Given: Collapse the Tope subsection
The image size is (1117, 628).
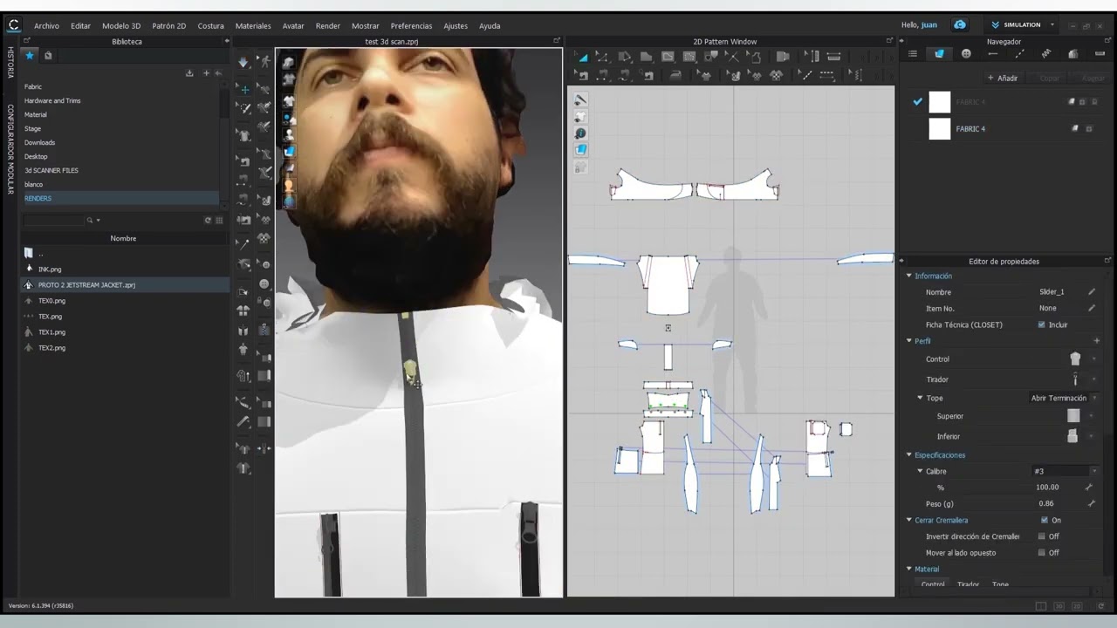Looking at the screenshot, I should tap(920, 398).
